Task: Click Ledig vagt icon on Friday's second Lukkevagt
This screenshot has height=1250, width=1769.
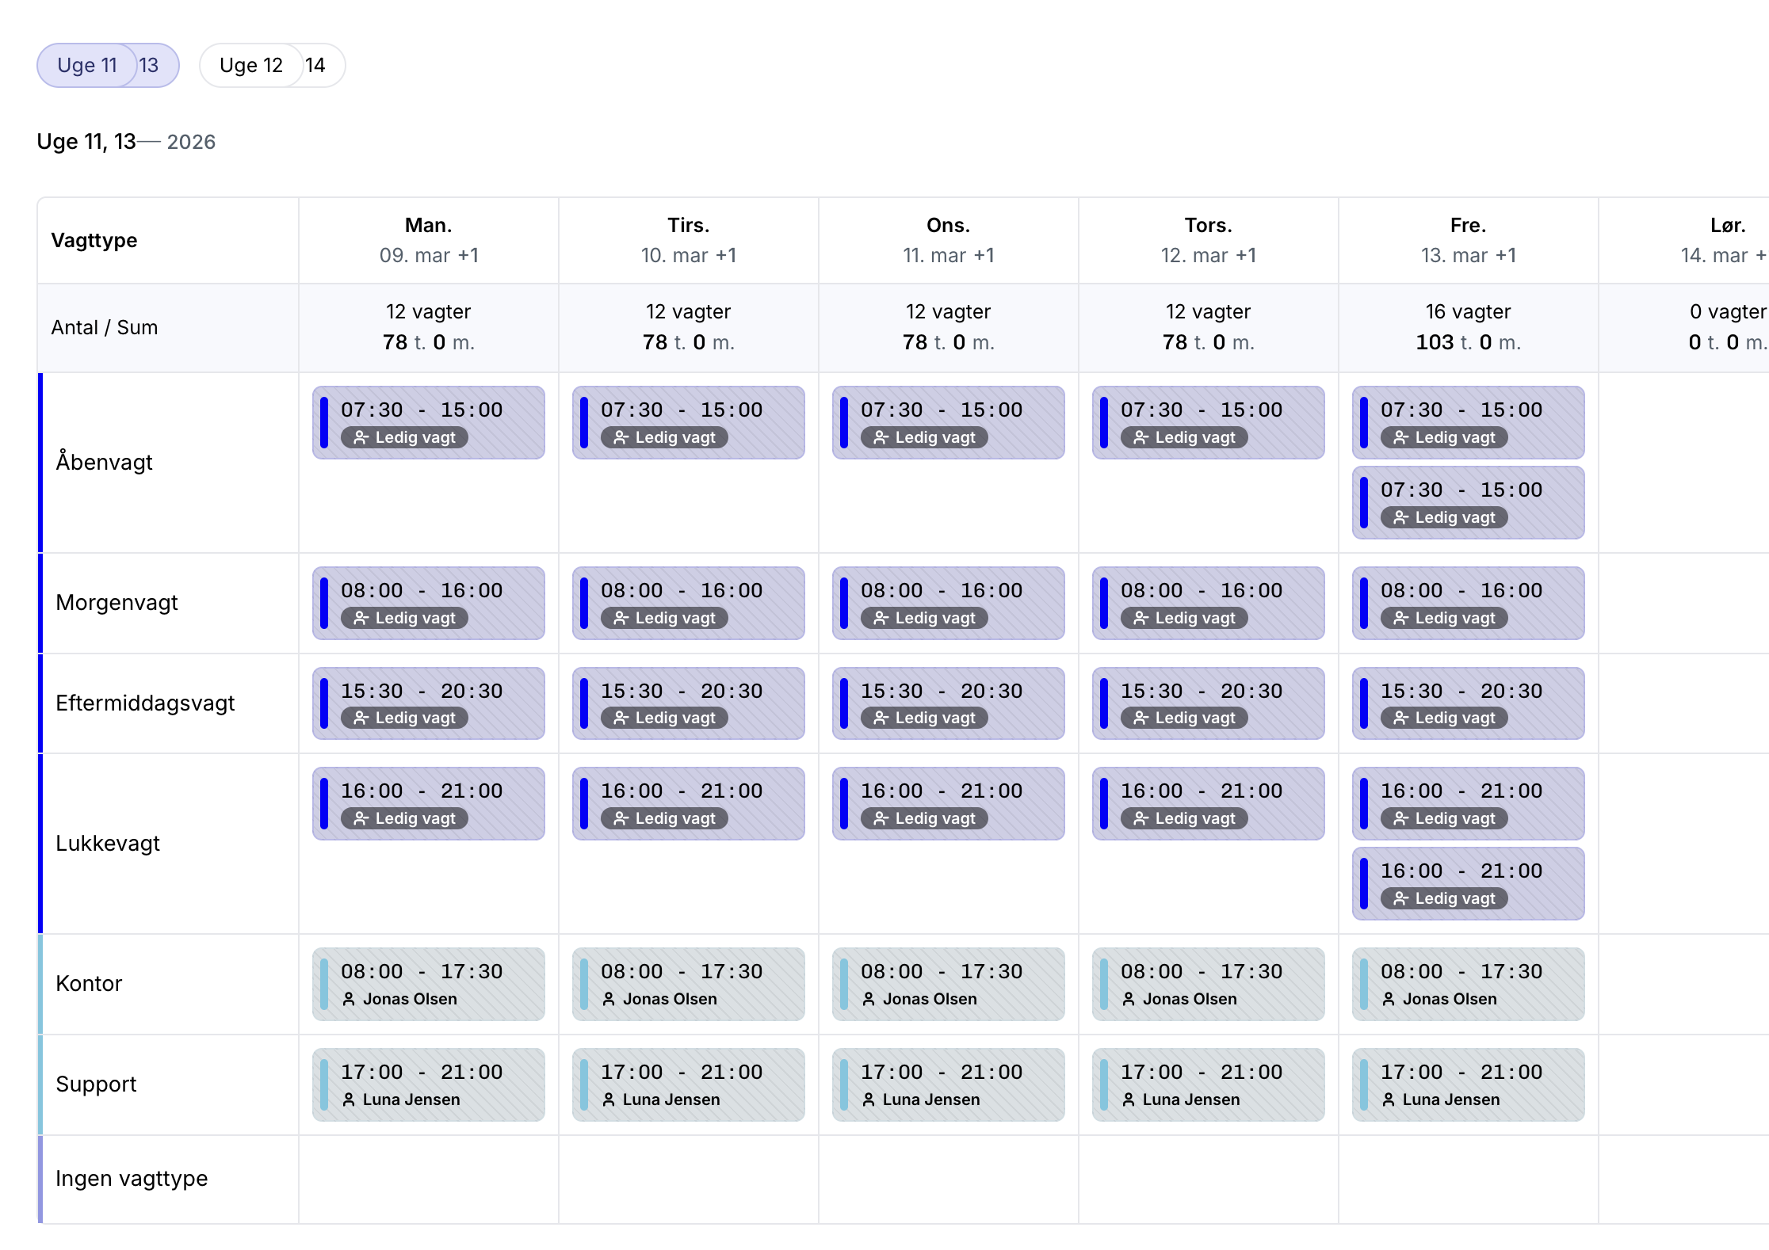Action: click(x=1400, y=898)
